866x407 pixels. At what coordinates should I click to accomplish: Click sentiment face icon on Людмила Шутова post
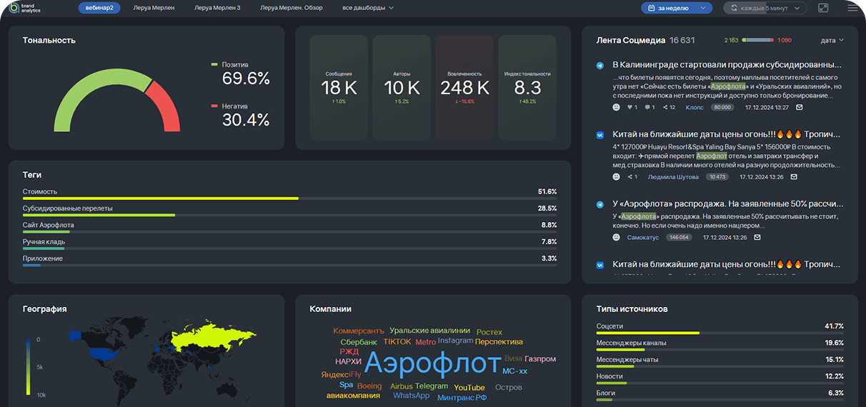[617, 176]
